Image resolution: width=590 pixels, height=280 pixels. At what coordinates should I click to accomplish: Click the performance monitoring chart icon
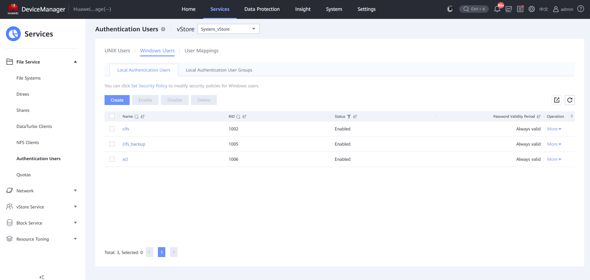click(509, 9)
